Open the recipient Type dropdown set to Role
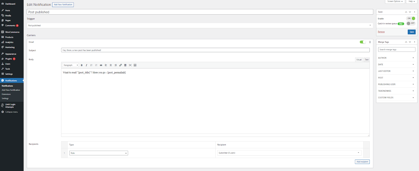The width and height of the screenshot is (419, 171). point(98,153)
